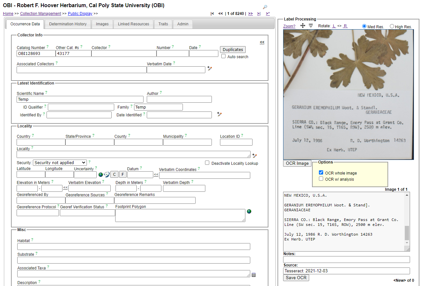Open the Images tab

[102, 24]
